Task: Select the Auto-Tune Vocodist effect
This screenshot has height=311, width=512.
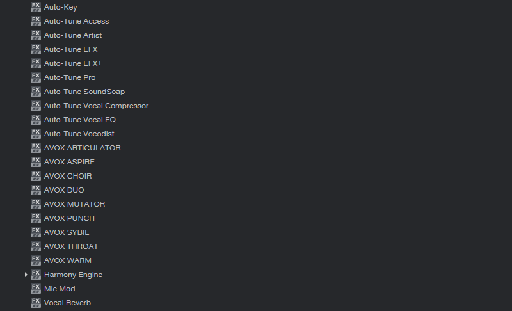Action: click(79, 134)
